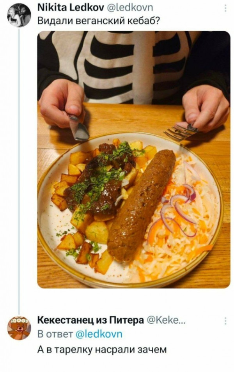
Task: Follow the @ledkovn mention after 'В ответ'
Action: (x=99, y=334)
